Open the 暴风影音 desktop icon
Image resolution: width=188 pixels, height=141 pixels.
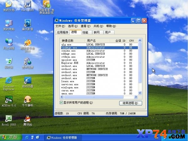(28, 25)
